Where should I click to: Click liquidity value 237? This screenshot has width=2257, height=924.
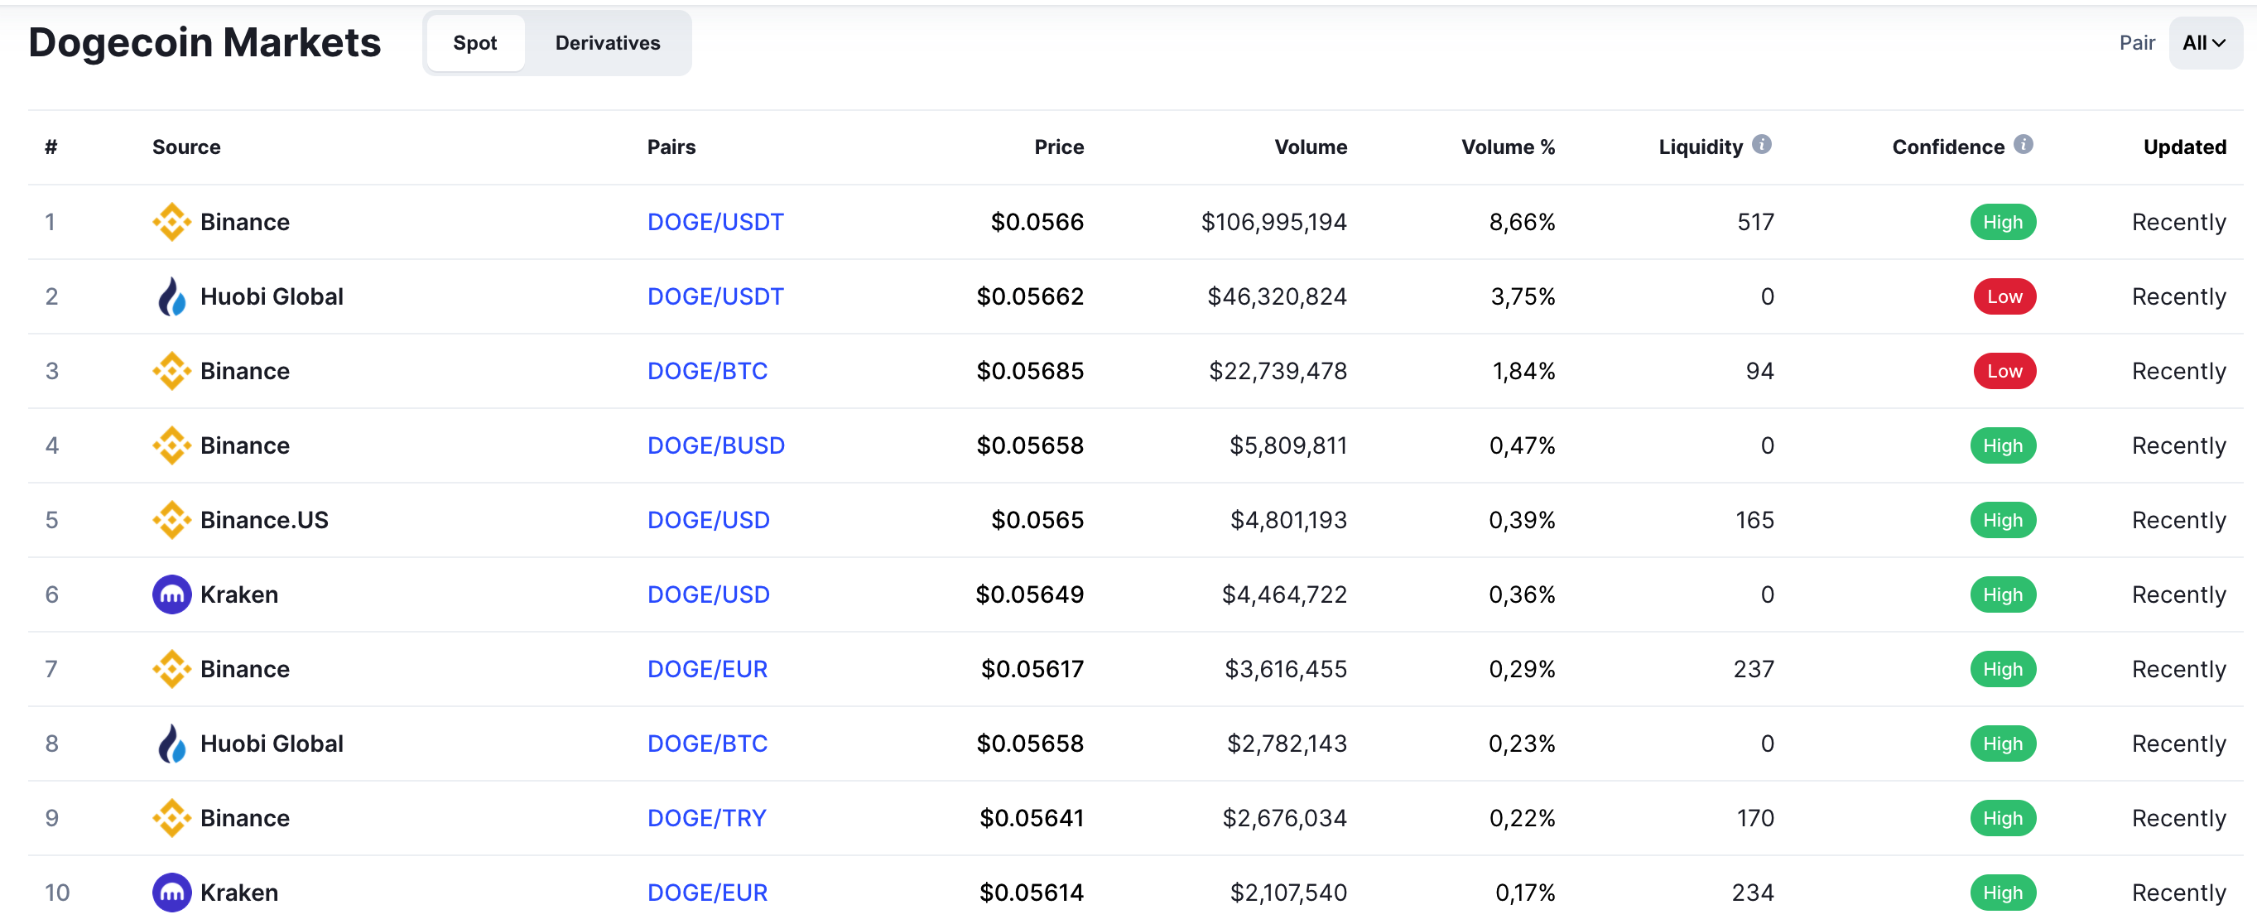point(1754,668)
